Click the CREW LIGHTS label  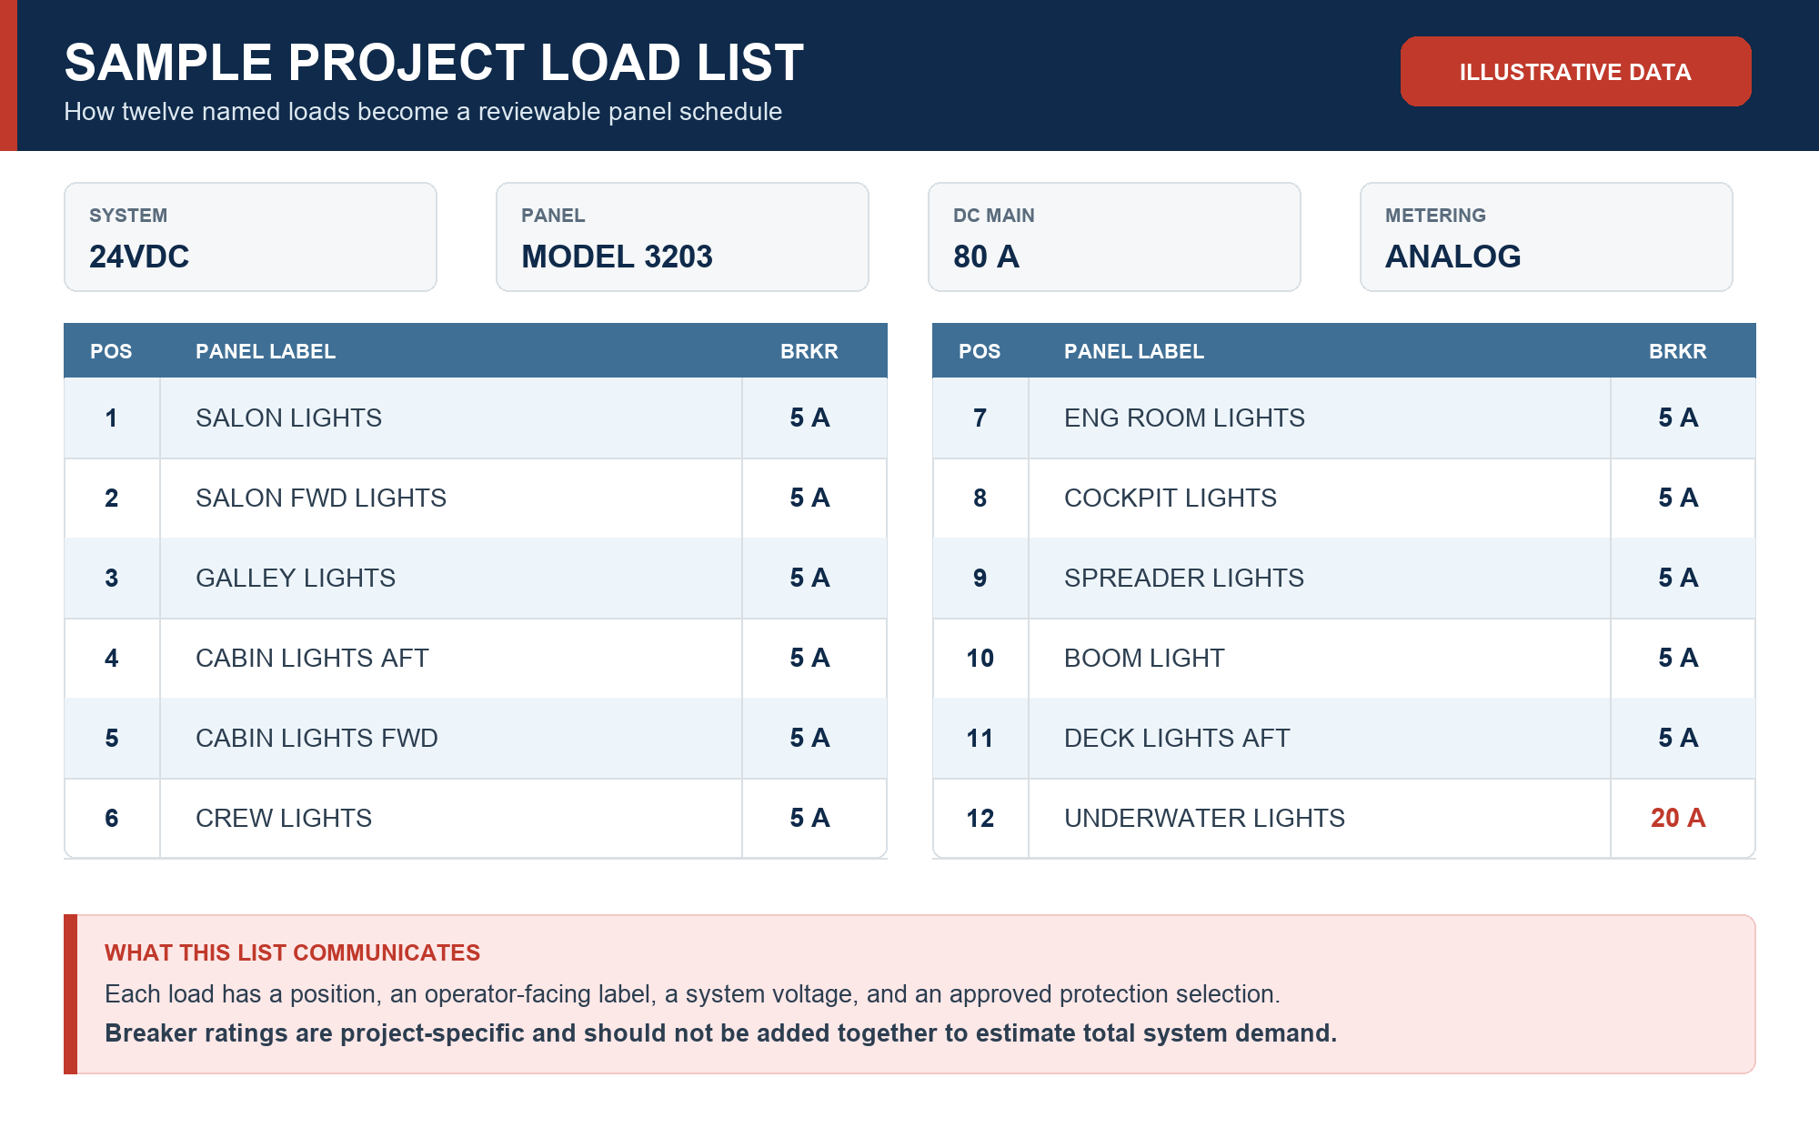coord(284,818)
